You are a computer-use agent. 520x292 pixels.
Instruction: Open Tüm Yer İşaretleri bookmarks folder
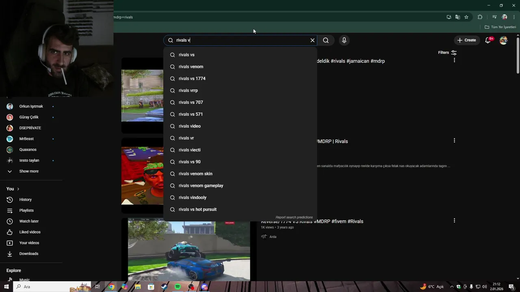500,27
